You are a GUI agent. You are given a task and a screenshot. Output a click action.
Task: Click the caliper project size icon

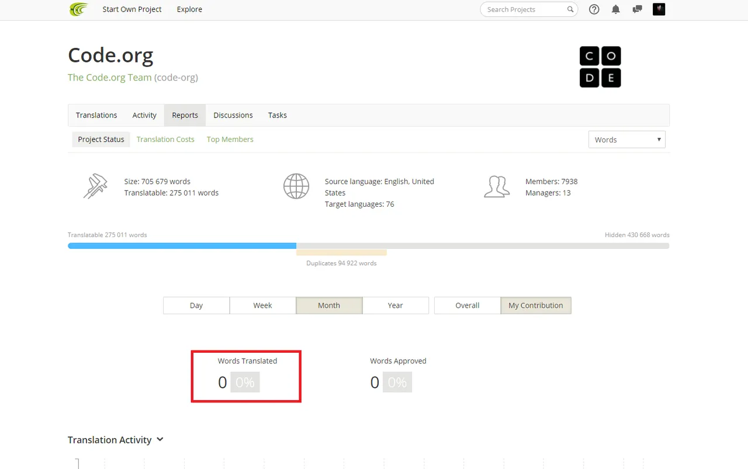(x=95, y=187)
